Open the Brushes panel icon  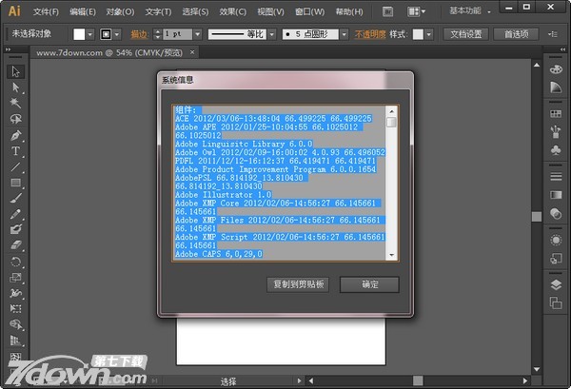coord(556,132)
